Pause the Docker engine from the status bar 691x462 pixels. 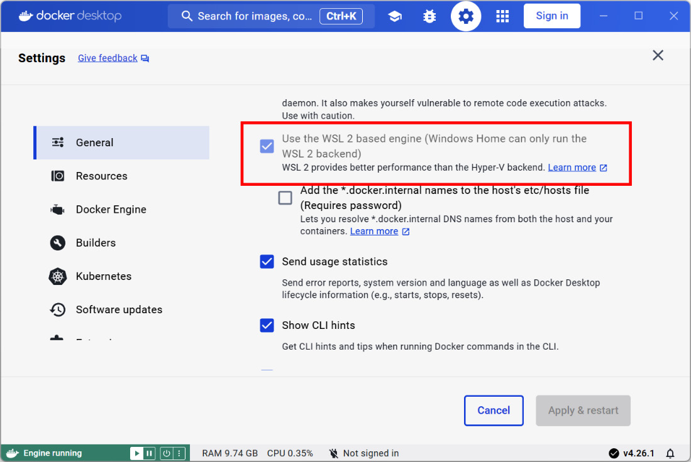pyautogui.click(x=150, y=453)
